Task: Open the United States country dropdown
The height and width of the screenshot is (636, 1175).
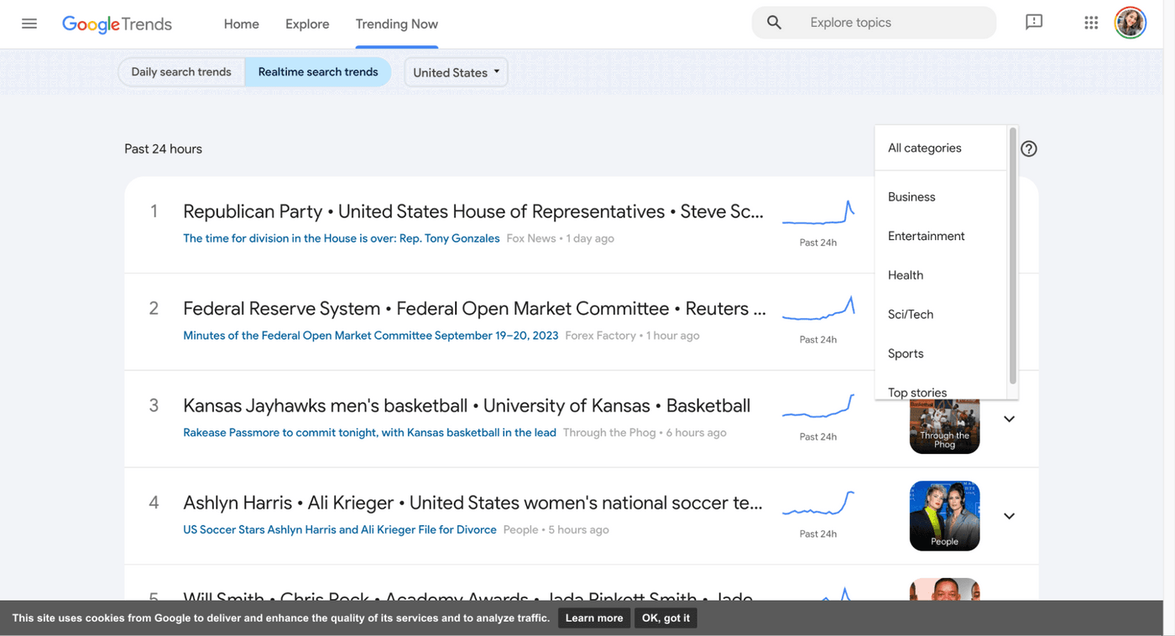Action: (456, 72)
